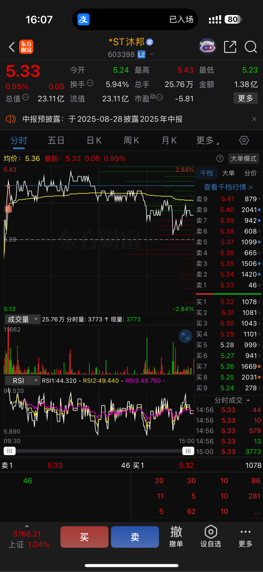Switch to 日K tab
The image size is (263, 572).
pyautogui.click(x=94, y=141)
